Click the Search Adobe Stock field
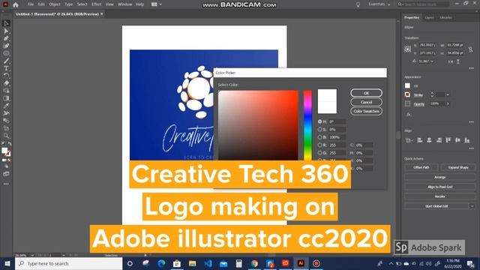The height and width of the screenshot is (270, 480). (x=424, y=4)
